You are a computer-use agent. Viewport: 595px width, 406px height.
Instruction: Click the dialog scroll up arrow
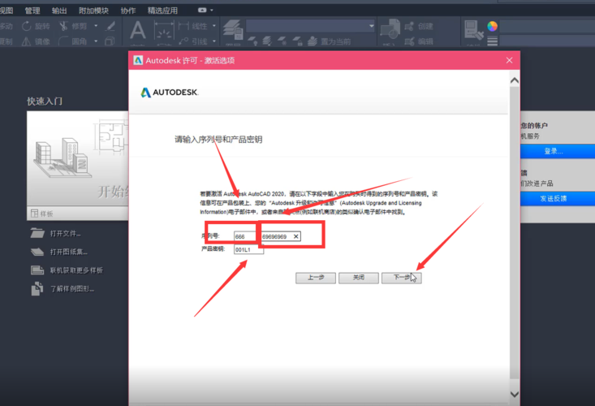[x=515, y=80]
